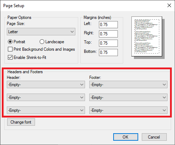Click the Top margin input field

click(108, 43)
